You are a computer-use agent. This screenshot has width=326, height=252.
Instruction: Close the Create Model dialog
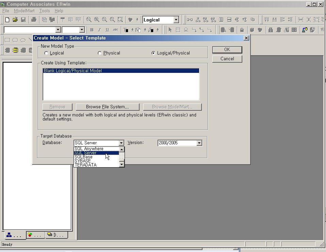coord(246,38)
